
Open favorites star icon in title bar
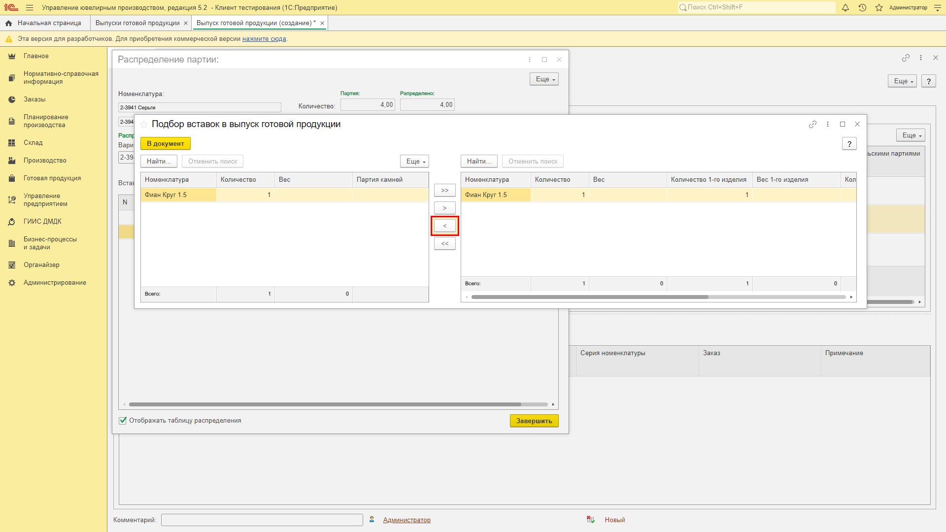coord(879,8)
